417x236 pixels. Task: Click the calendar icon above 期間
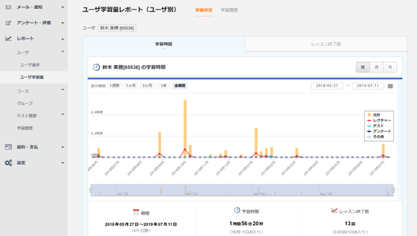[x=136, y=211]
